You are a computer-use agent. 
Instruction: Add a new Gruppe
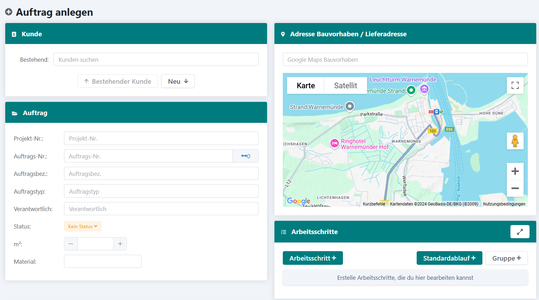pyautogui.click(x=506, y=258)
